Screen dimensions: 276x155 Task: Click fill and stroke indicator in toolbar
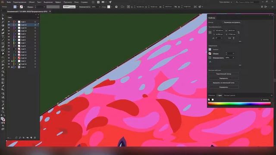(3, 119)
